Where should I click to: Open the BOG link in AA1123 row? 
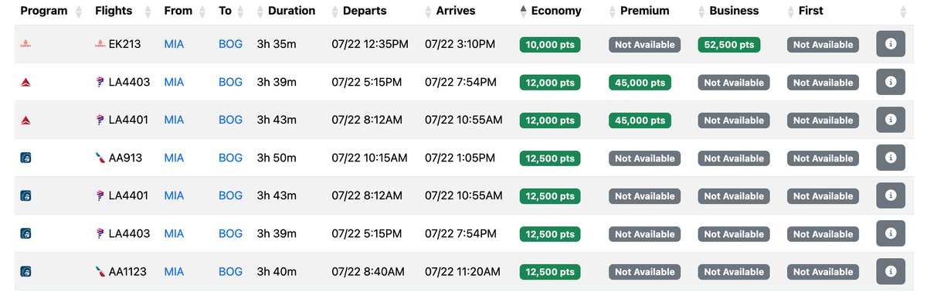tap(230, 271)
